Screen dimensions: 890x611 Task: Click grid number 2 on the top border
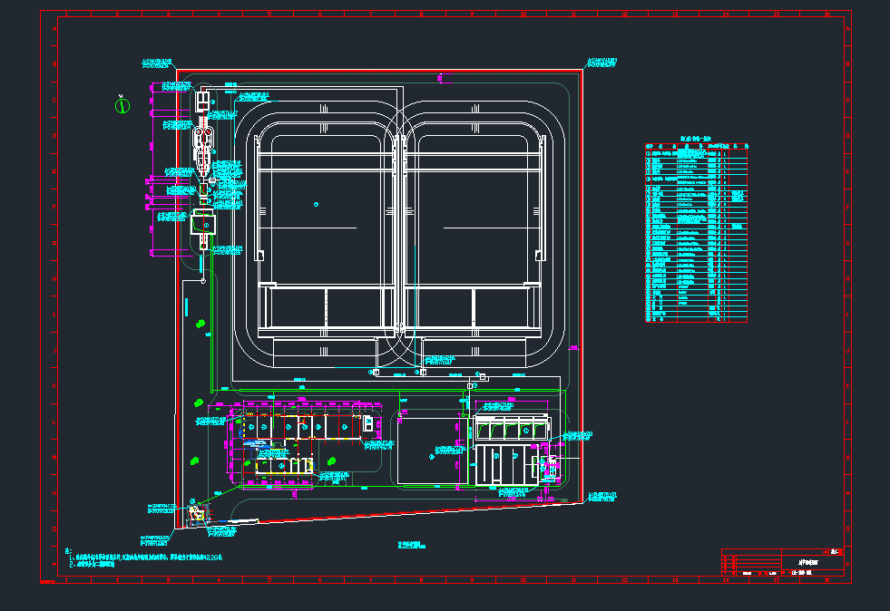(117, 14)
